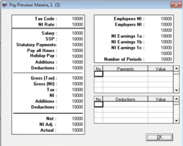Click the payroll app icon in title bar
This screenshot has height=146, width=183.
click(5, 5)
